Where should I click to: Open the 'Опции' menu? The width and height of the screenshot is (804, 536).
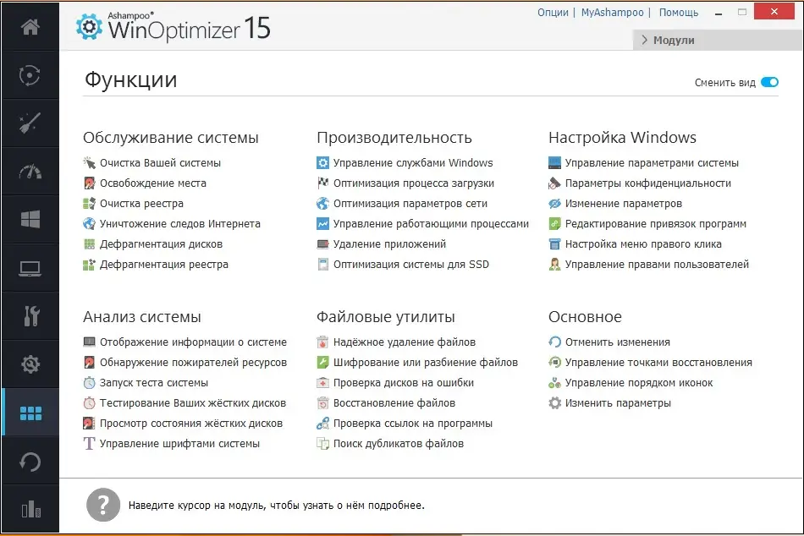[x=553, y=13]
